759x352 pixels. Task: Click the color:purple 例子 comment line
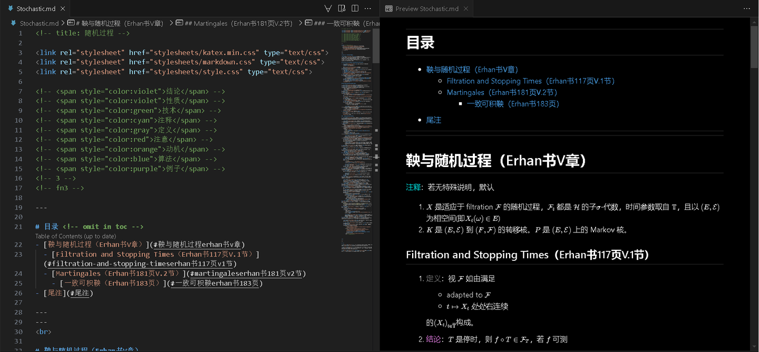pos(130,169)
